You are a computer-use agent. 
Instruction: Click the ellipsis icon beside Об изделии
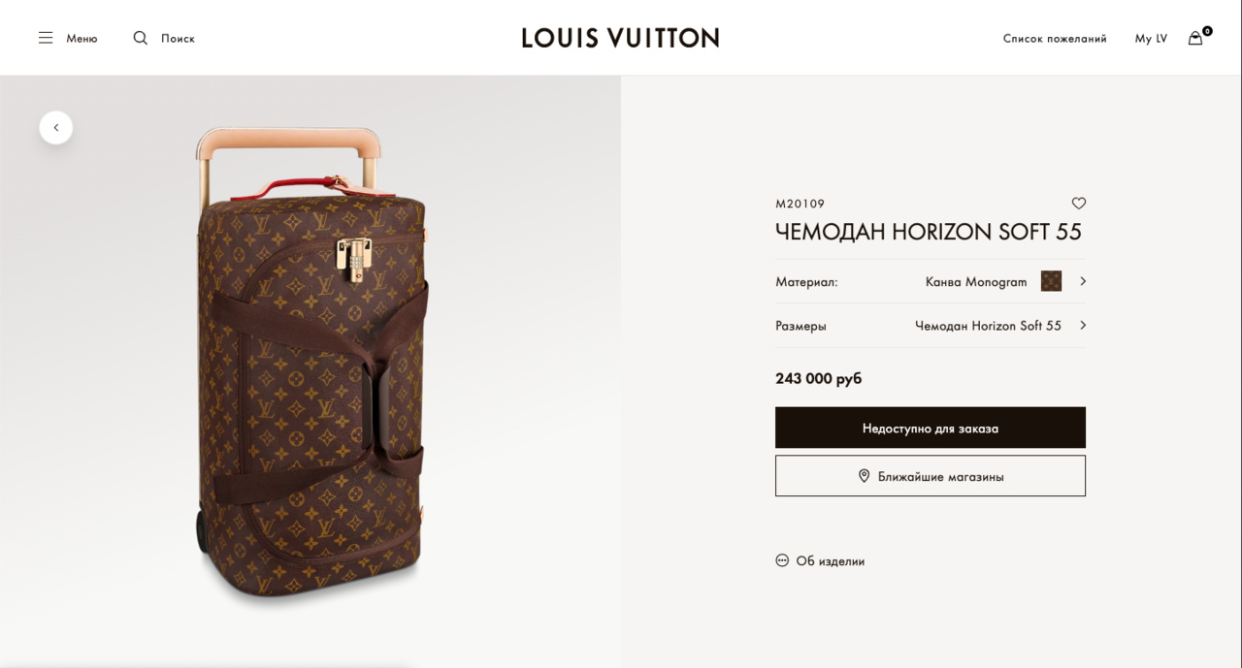coord(782,560)
